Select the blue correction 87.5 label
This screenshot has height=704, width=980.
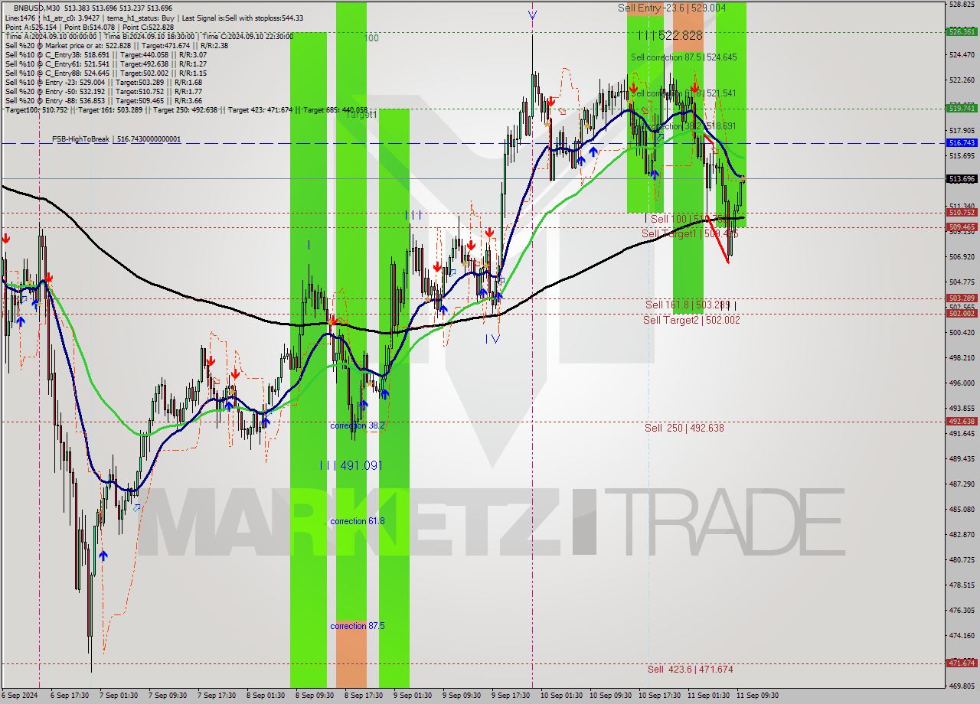(x=358, y=626)
